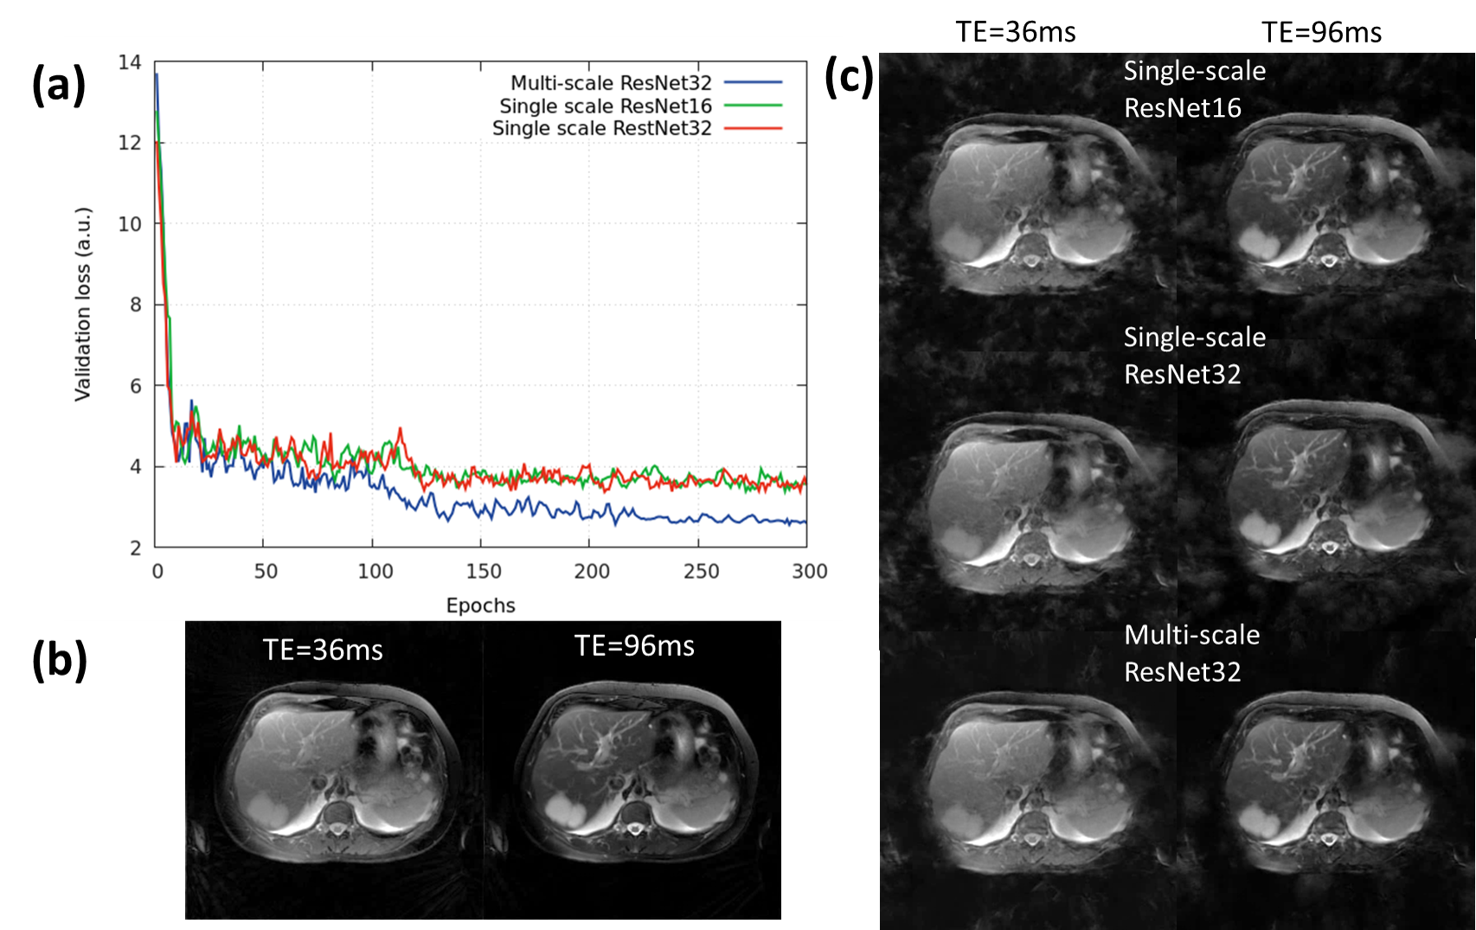Select the 'Multi-scale ResNet32' legend text in chart
The image size is (1476, 930).
tap(611, 83)
